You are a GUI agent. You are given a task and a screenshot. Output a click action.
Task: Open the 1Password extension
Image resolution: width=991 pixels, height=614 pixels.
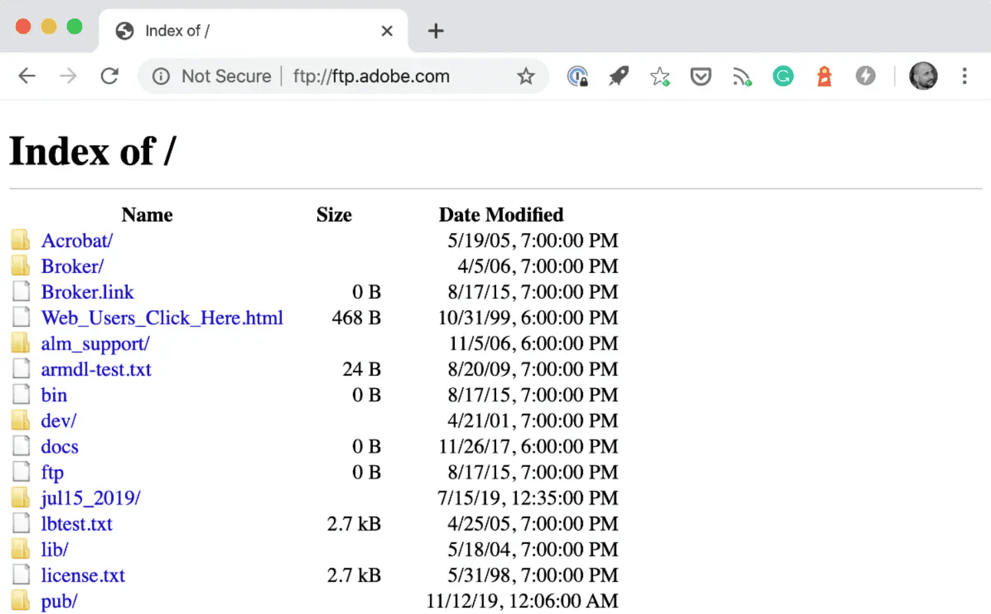tap(578, 76)
